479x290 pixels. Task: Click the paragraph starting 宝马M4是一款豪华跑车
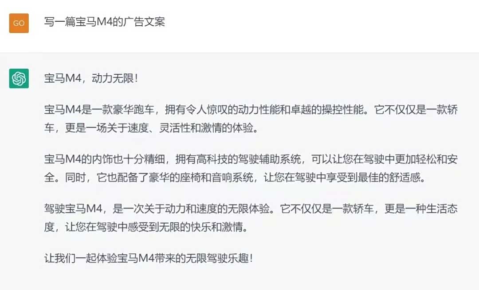click(251, 119)
